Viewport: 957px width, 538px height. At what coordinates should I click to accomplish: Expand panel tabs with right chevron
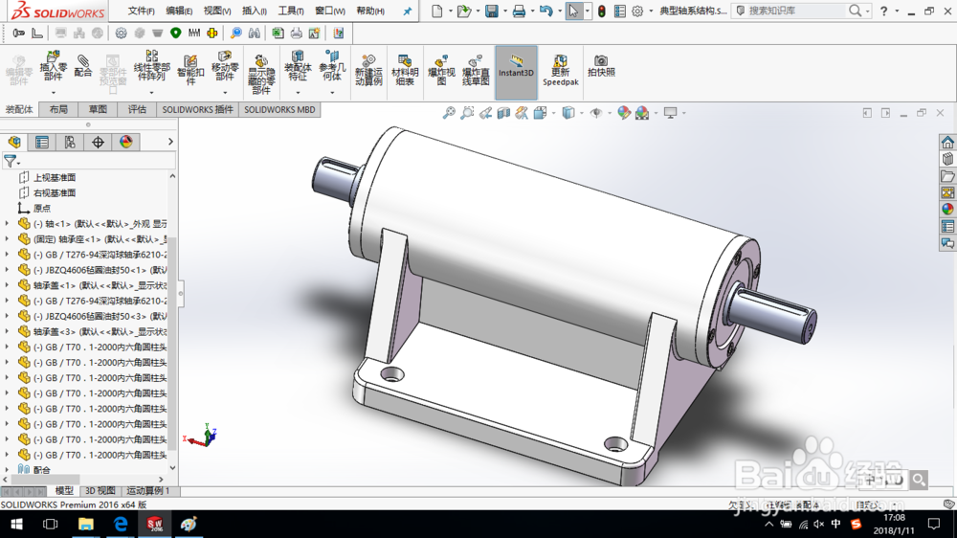click(x=170, y=142)
